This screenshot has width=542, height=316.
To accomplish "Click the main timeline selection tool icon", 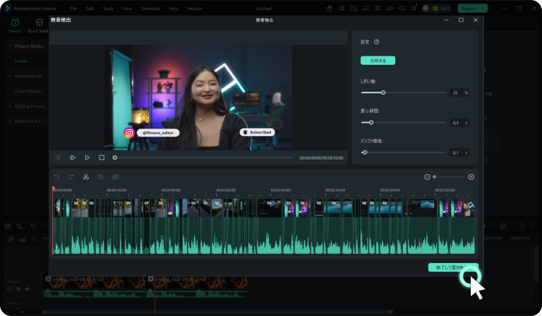I will (20, 226).
